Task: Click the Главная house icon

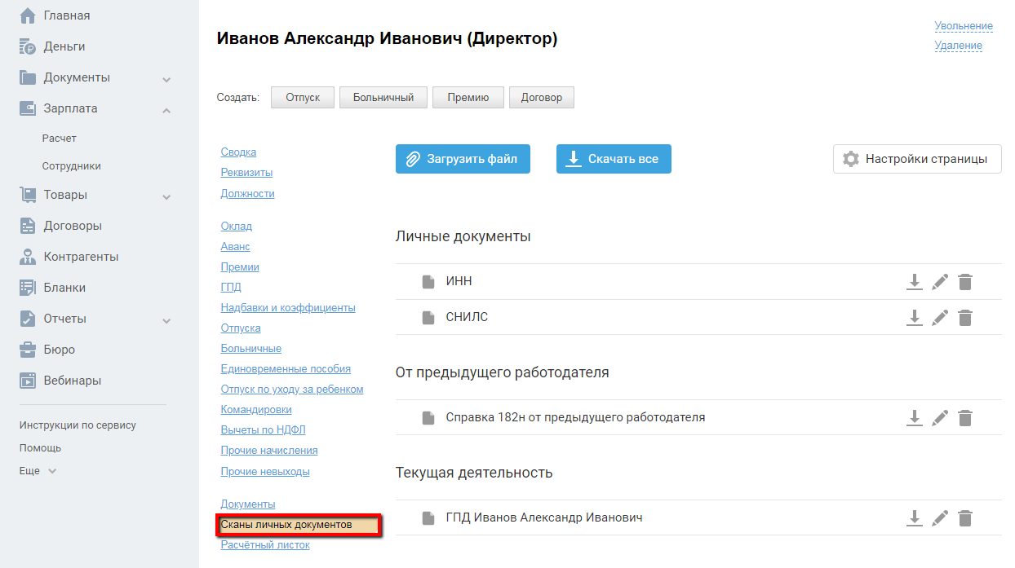Action: point(28,15)
